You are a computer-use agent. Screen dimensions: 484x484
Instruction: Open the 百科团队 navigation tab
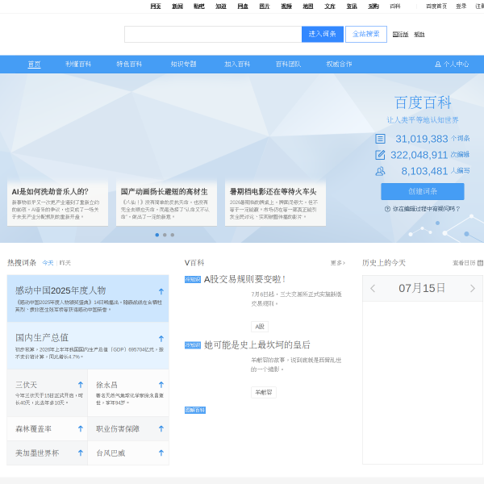point(288,65)
